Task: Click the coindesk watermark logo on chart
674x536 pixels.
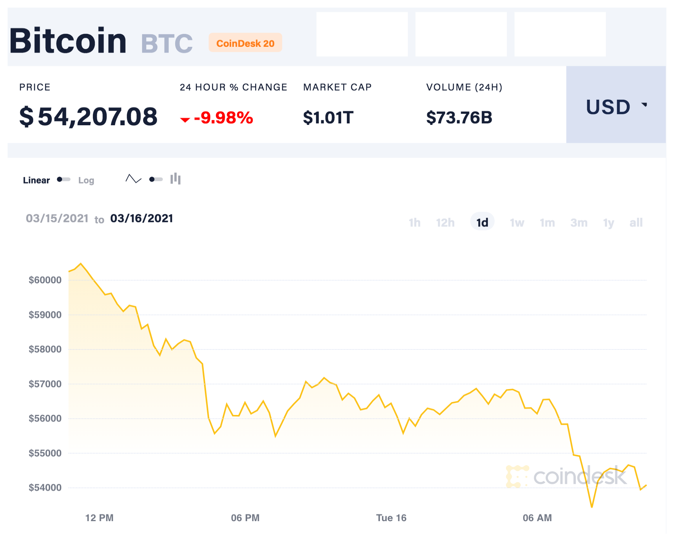Action: click(x=567, y=476)
